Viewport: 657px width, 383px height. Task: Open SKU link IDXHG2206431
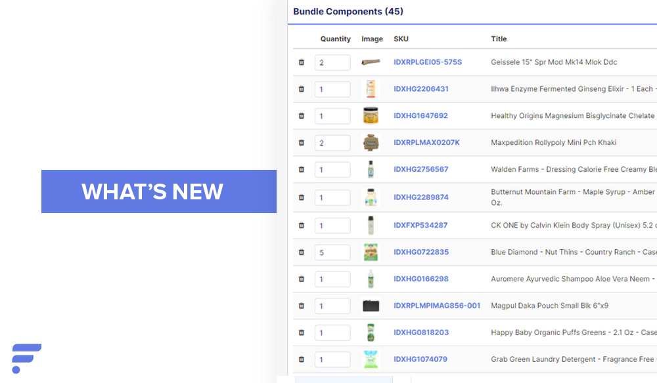click(x=421, y=89)
